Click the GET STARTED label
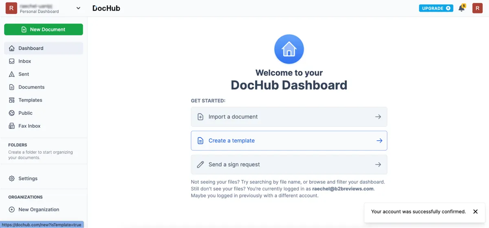Image resolution: width=489 pixels, height=228 pixels. (x=208, y=100)
